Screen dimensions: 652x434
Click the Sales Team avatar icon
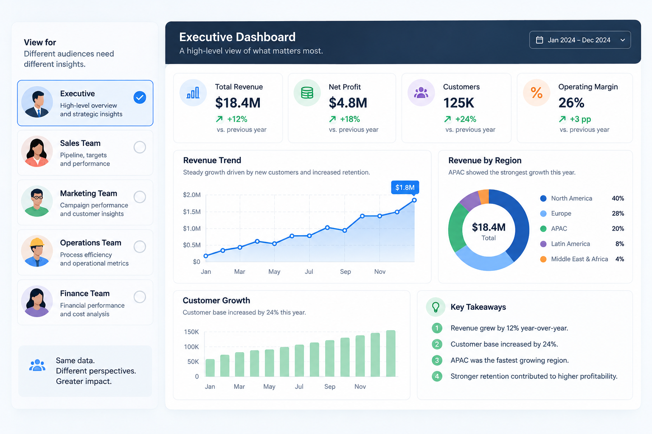37,151
